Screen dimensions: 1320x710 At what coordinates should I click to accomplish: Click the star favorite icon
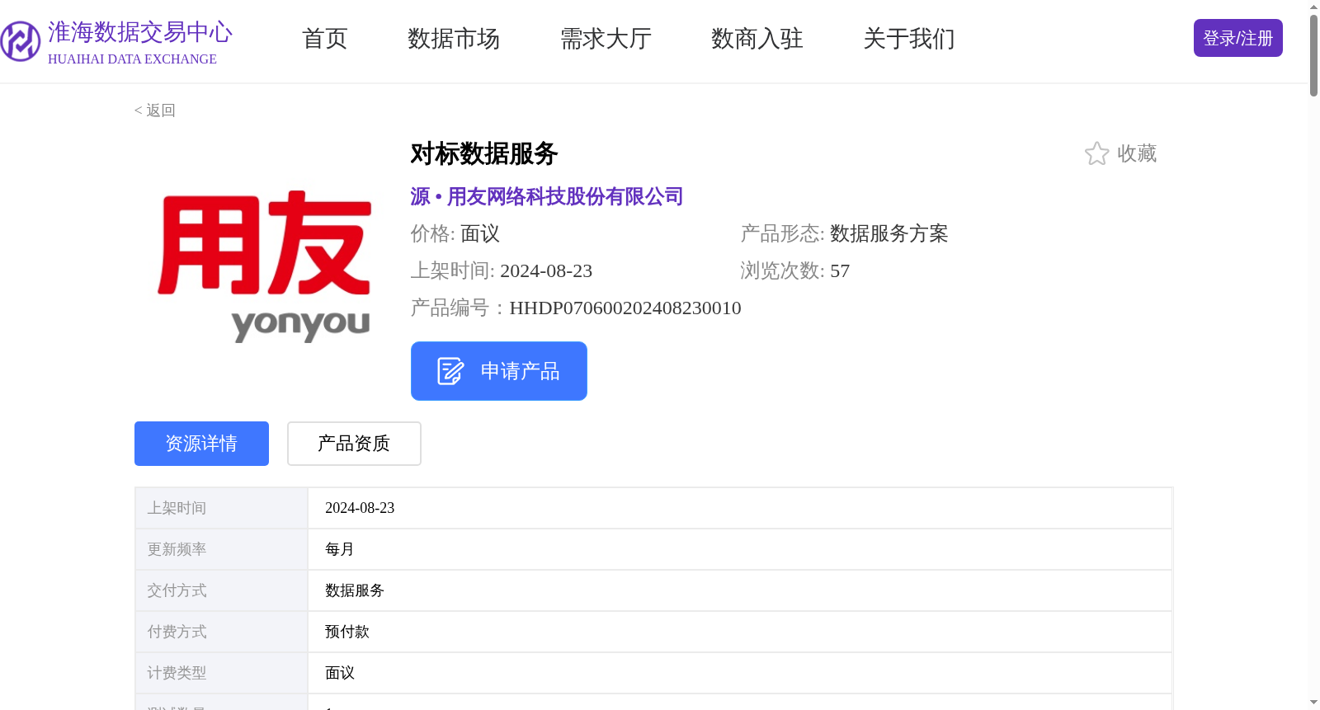tap(1096, 153)
